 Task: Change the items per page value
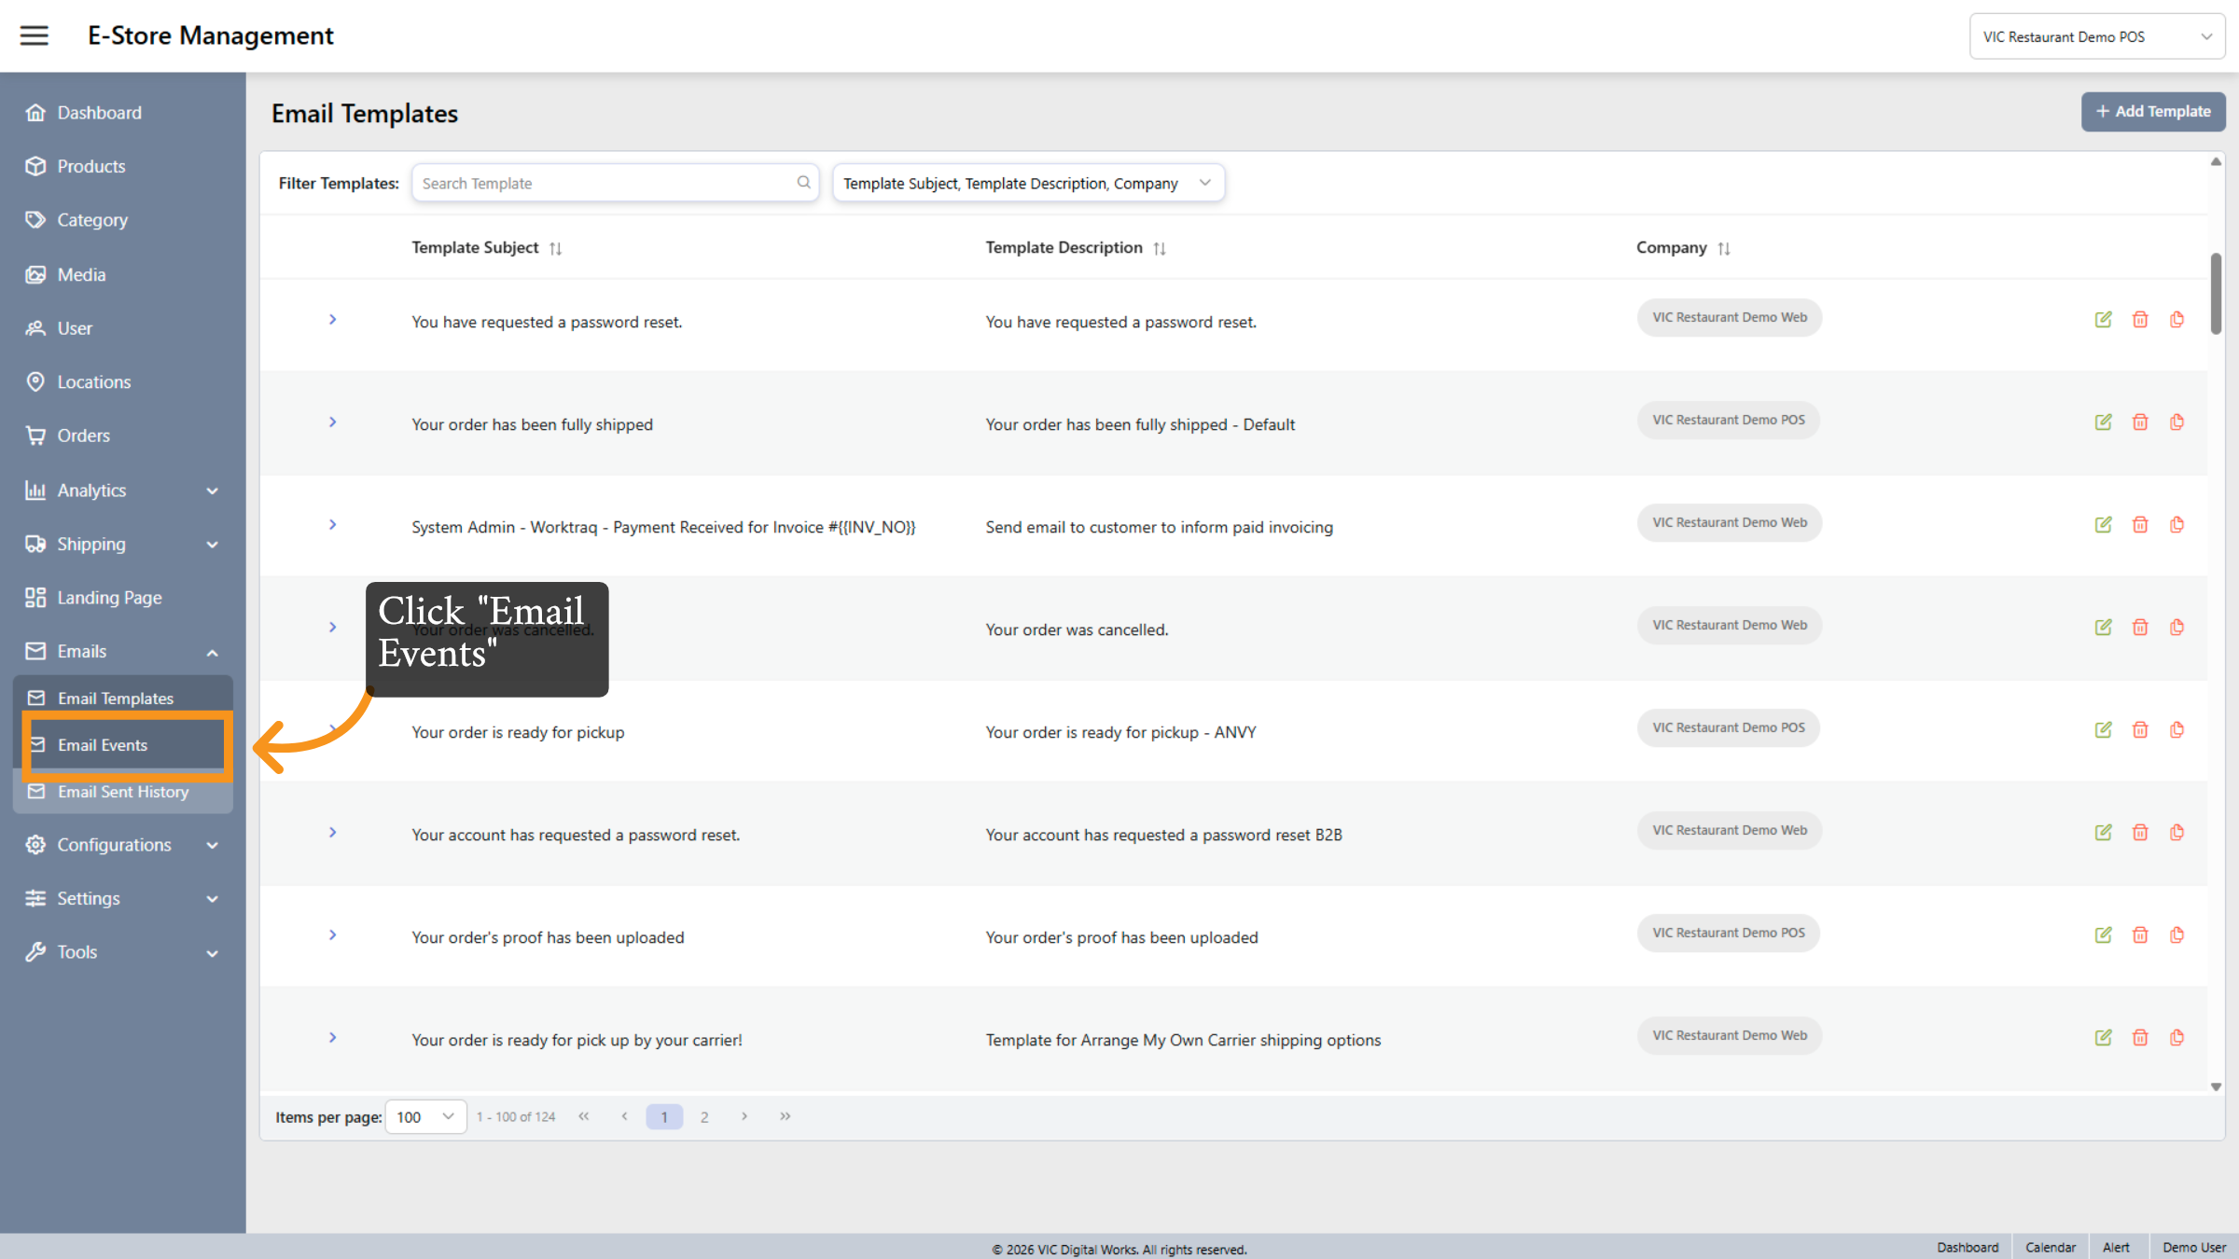point(425,1116)
